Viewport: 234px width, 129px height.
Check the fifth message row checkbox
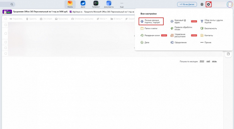(6, 53)
